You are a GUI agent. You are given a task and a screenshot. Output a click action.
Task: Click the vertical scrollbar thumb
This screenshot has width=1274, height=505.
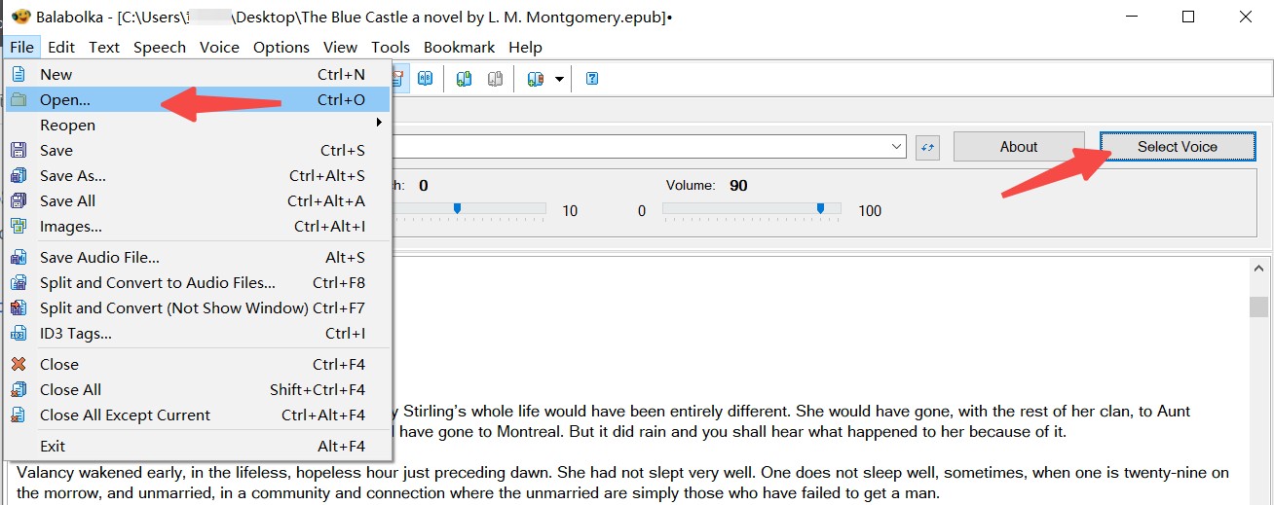click(1259, 307)
